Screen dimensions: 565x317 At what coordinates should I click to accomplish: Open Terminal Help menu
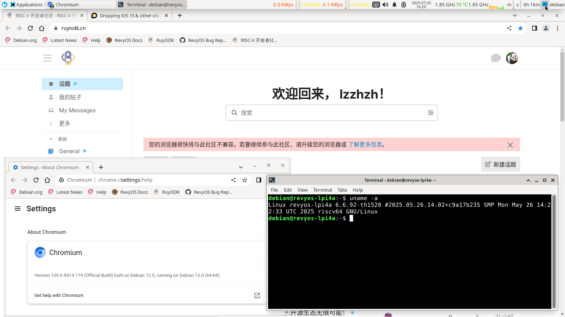click(x=358, y=190)
